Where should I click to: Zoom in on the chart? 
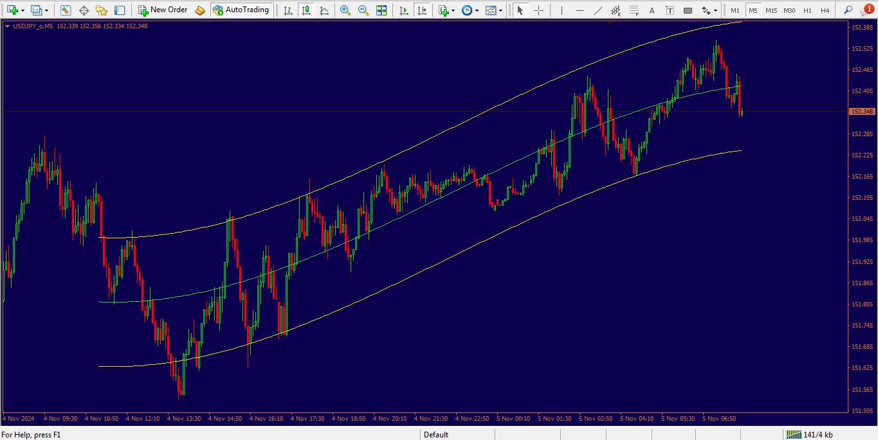point(345,10)
